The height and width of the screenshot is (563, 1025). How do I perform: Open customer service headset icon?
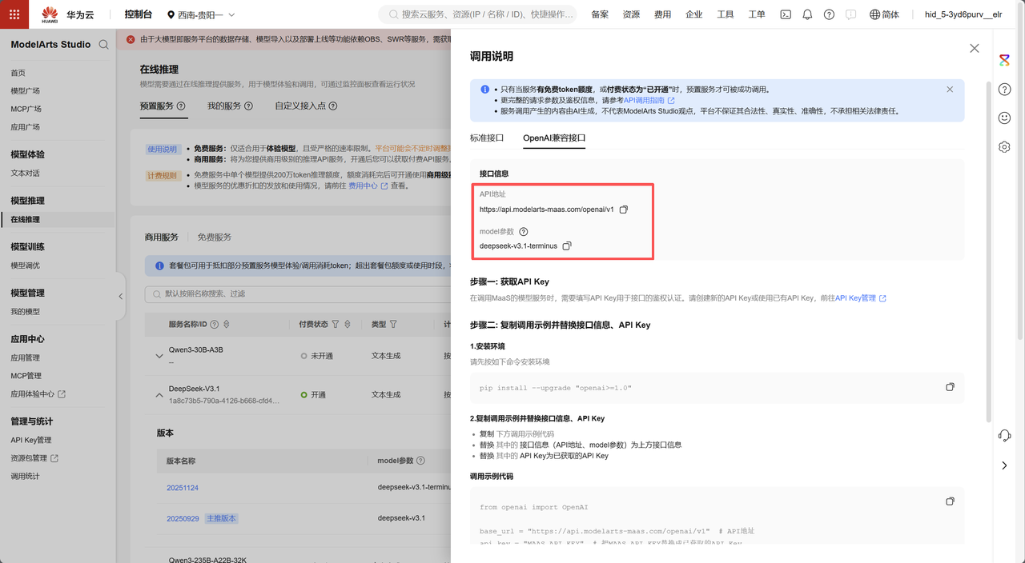click(x=1004, y=436)
